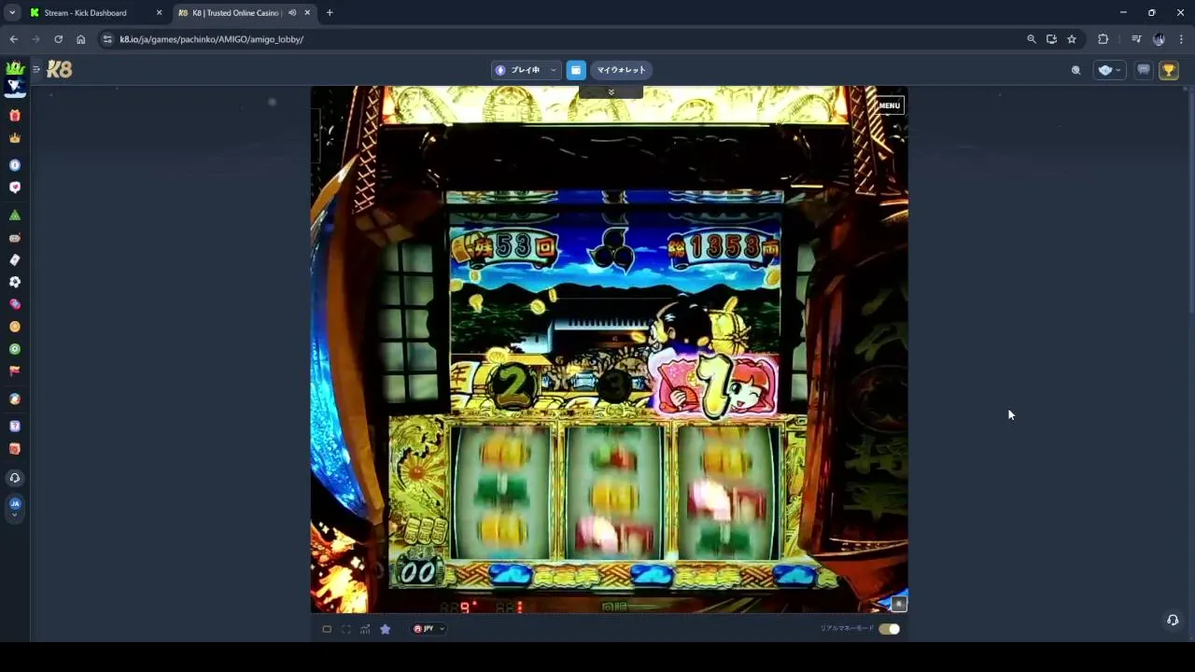The height and width of the screenshot is (672, 1195).
Task: Click the K8 logo
Action: click(x=60, y=69)
